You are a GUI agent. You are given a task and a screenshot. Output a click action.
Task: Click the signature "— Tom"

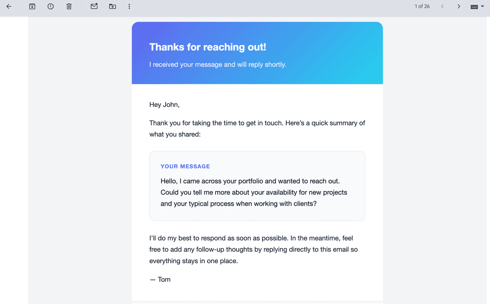160,279
